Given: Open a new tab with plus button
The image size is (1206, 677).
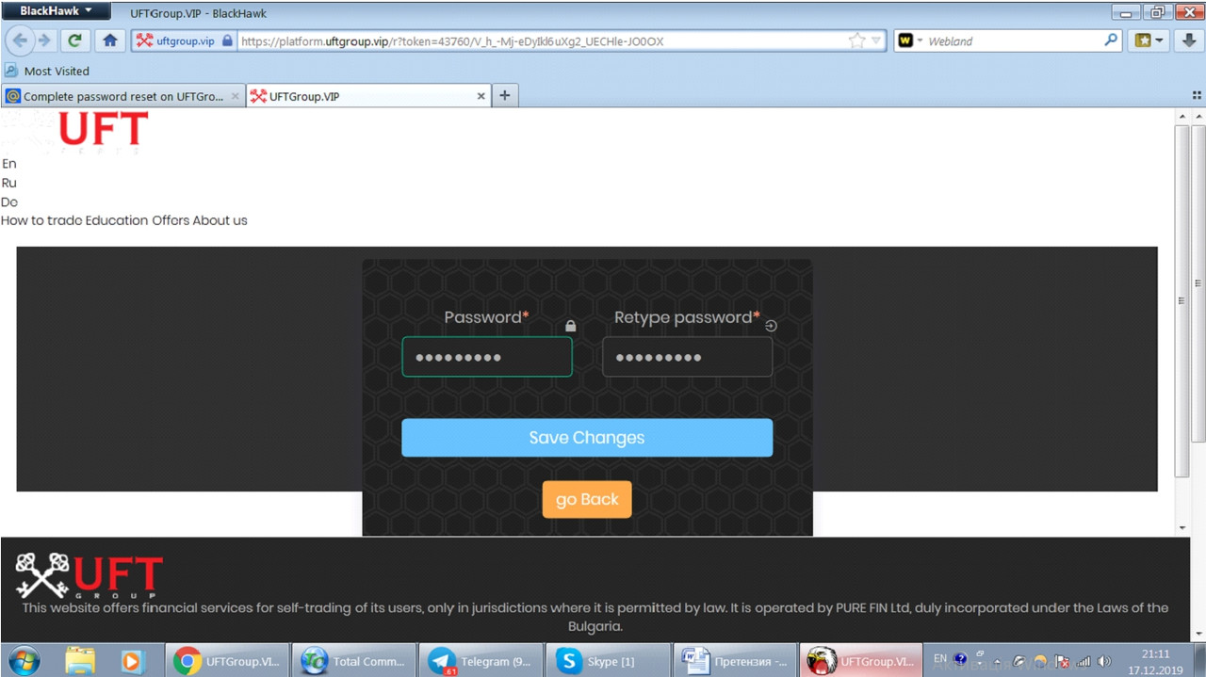Looking at the screenshot, I should 505,95.
